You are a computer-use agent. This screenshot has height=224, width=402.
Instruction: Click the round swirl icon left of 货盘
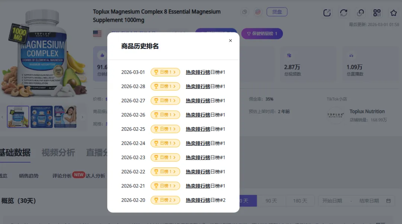(x=258, y=12)
